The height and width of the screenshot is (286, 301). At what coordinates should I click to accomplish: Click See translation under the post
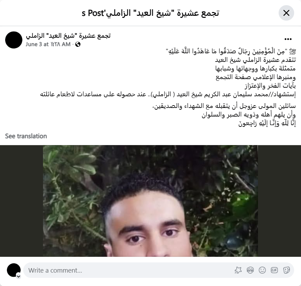coord(26,136)
